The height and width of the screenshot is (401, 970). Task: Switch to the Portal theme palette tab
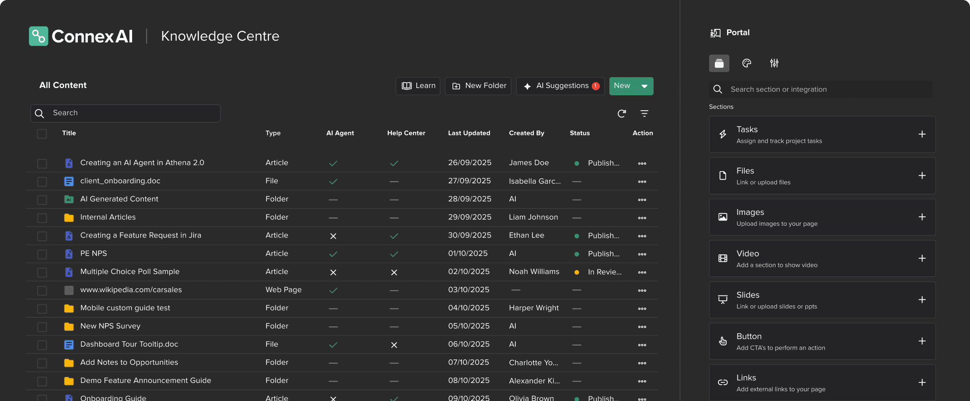pyautogui.click(x=747, y=63)
